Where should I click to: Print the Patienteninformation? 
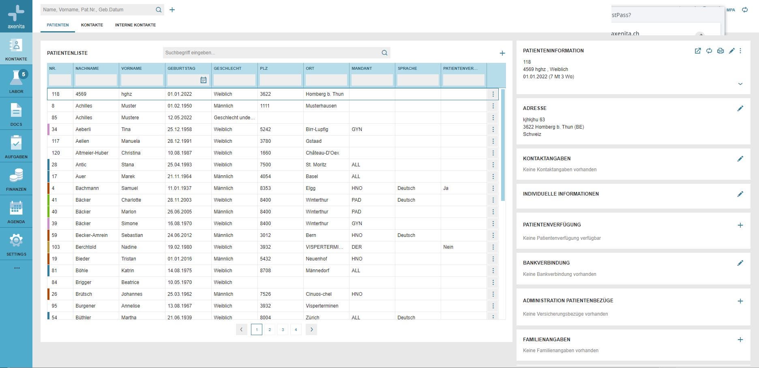(x=720, y=51)
